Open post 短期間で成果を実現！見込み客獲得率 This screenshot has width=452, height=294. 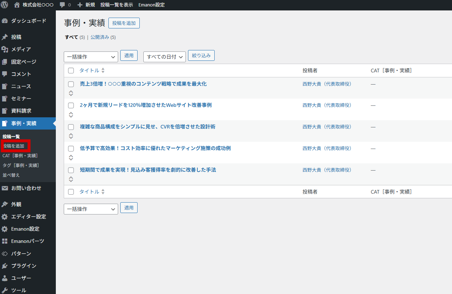tap(148, 170)
